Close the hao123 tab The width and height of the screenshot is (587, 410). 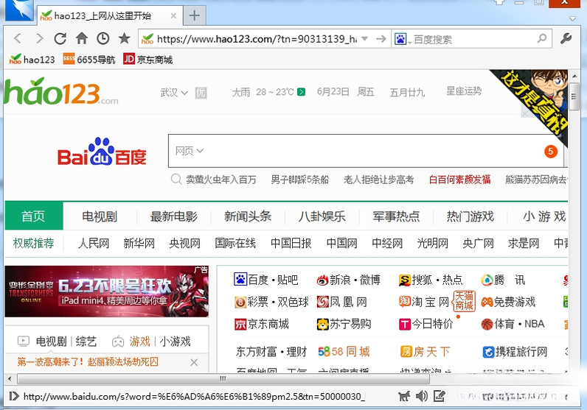(x=173, y=15)
